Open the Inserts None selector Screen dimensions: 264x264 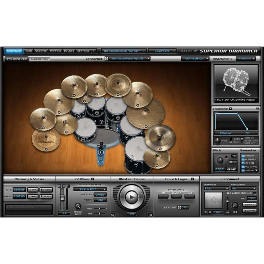point(100,200)
